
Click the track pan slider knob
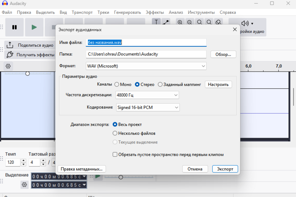click(27, 73)
